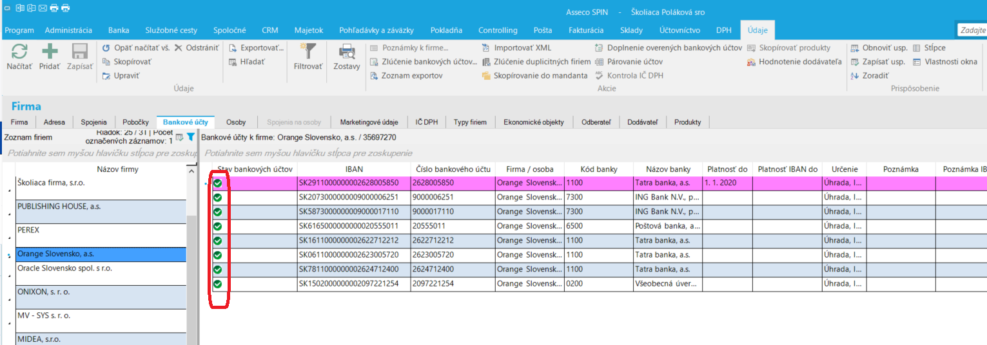The width and height of the screenshot is (987, 345).
Task: Expand the PUBLISHING HOUSE, a.s. row
Action: point(9,216)
